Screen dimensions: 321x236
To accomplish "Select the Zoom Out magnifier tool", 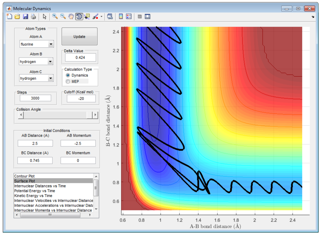I will pos(63,16).
